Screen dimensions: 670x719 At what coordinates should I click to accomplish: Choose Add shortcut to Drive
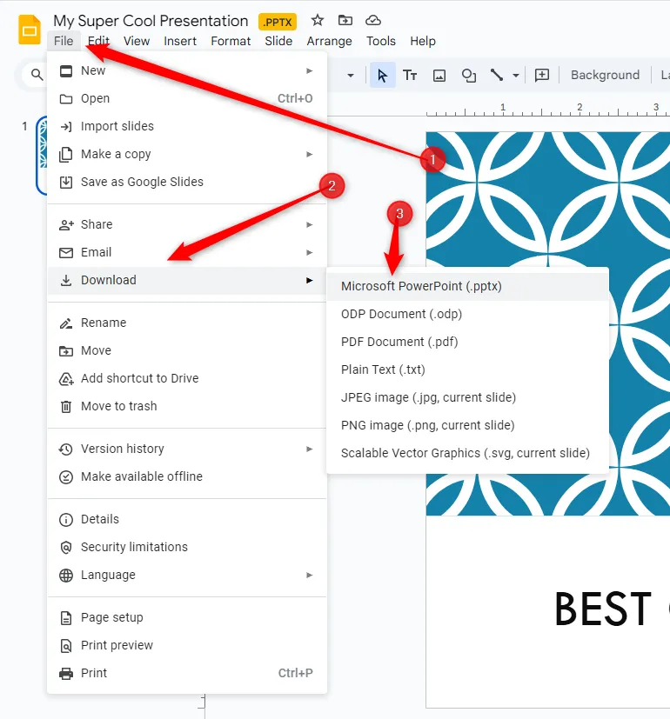[x=187, y=378]
